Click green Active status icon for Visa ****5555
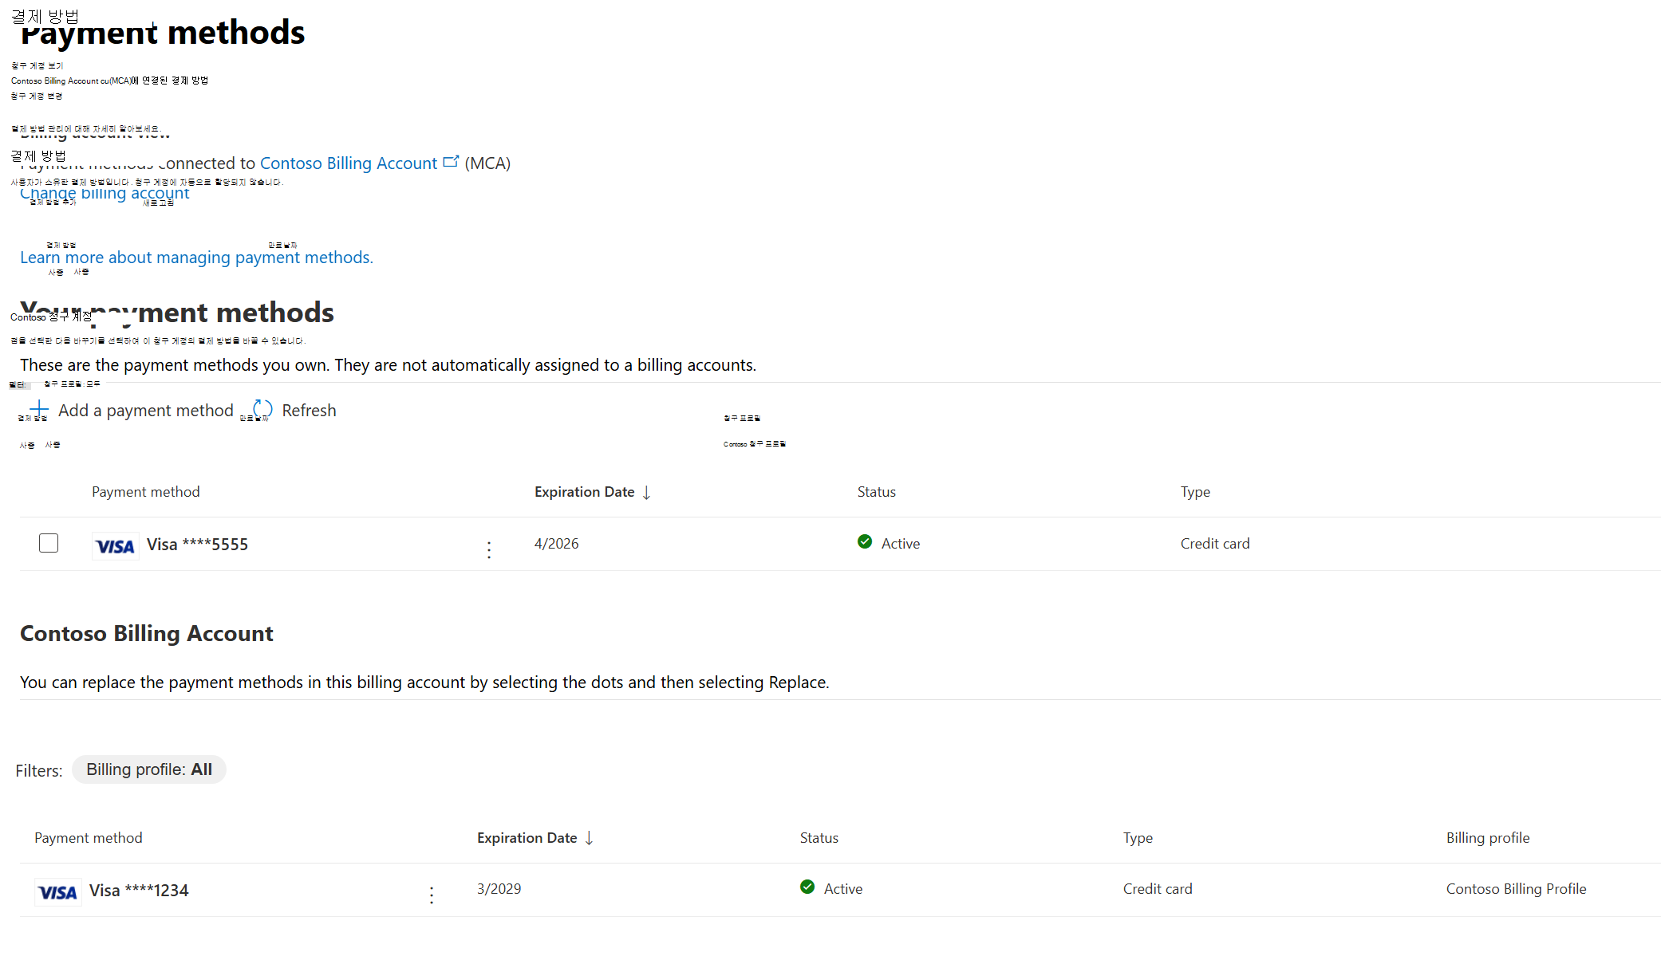1661x960 pixels. point(865,542)
